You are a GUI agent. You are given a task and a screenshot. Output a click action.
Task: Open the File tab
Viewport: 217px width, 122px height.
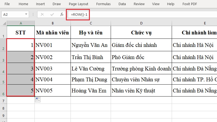click(x=7, y=4)
